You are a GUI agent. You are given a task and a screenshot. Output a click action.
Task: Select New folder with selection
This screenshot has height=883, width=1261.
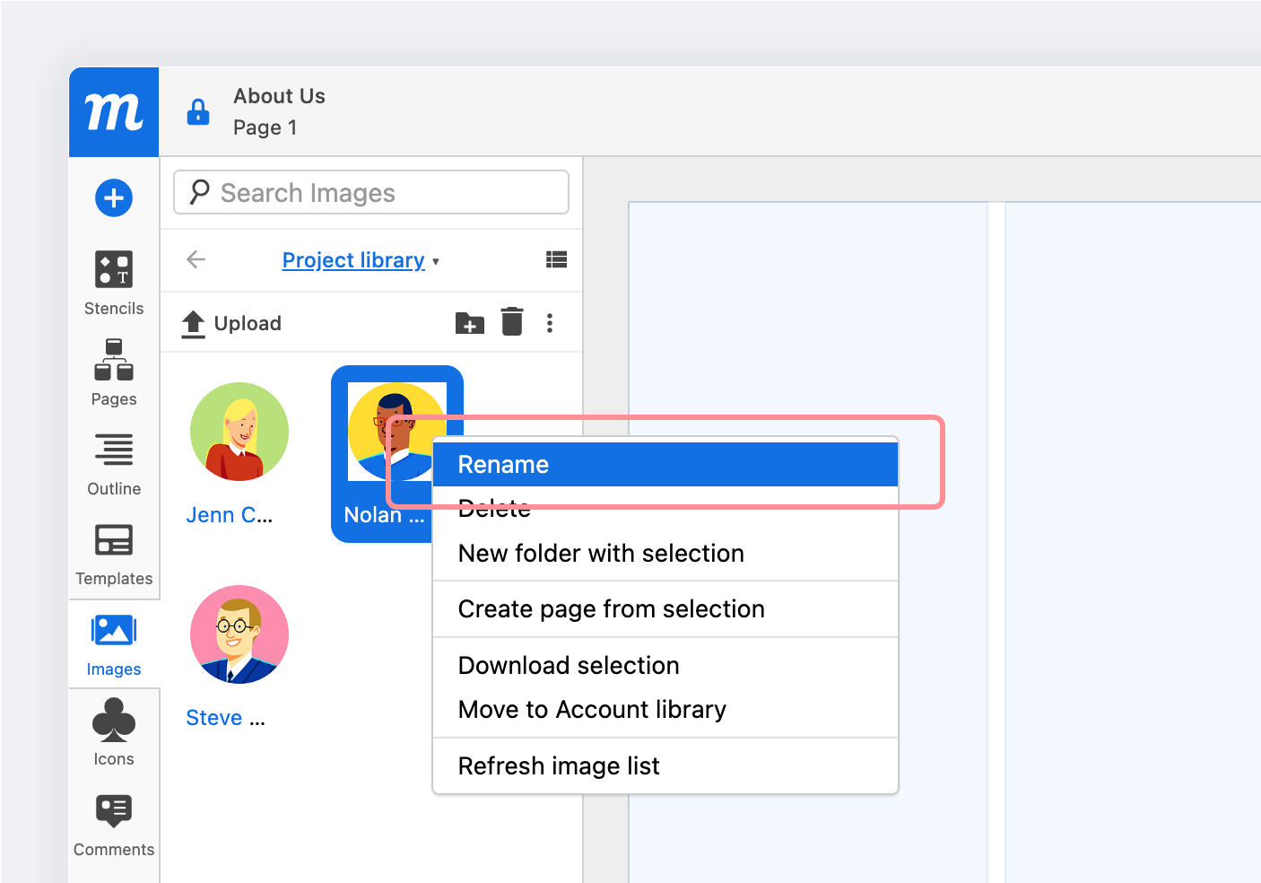[601, 554]
